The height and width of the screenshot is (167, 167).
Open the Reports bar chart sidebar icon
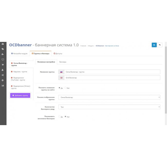tap(3, 85)
